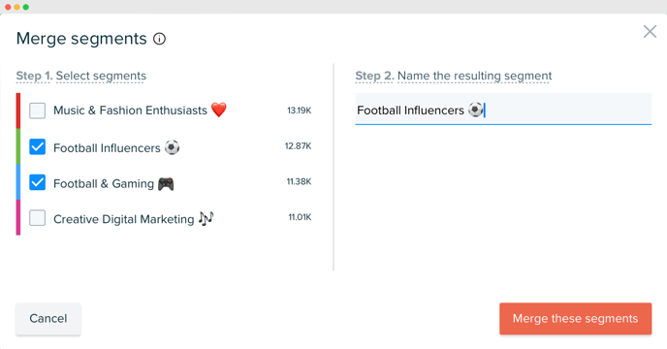Click the music notes emoji icon
667x349 pixels.
[206, 219]
